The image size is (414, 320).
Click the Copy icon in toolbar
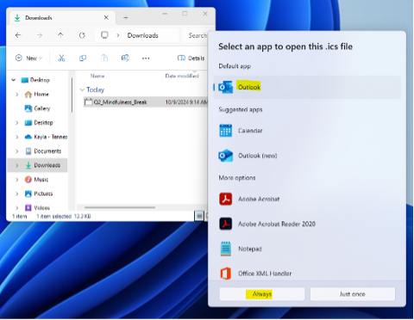(83, 58)
